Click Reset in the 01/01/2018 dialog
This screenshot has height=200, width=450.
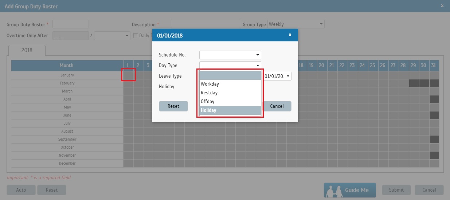click(x=173, y=106)
